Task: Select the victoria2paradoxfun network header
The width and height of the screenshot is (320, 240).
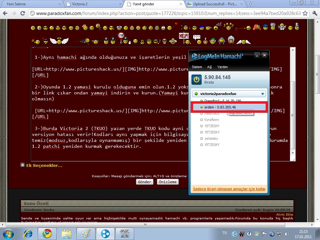Action: pyautogui.click(x=229, y=94)
